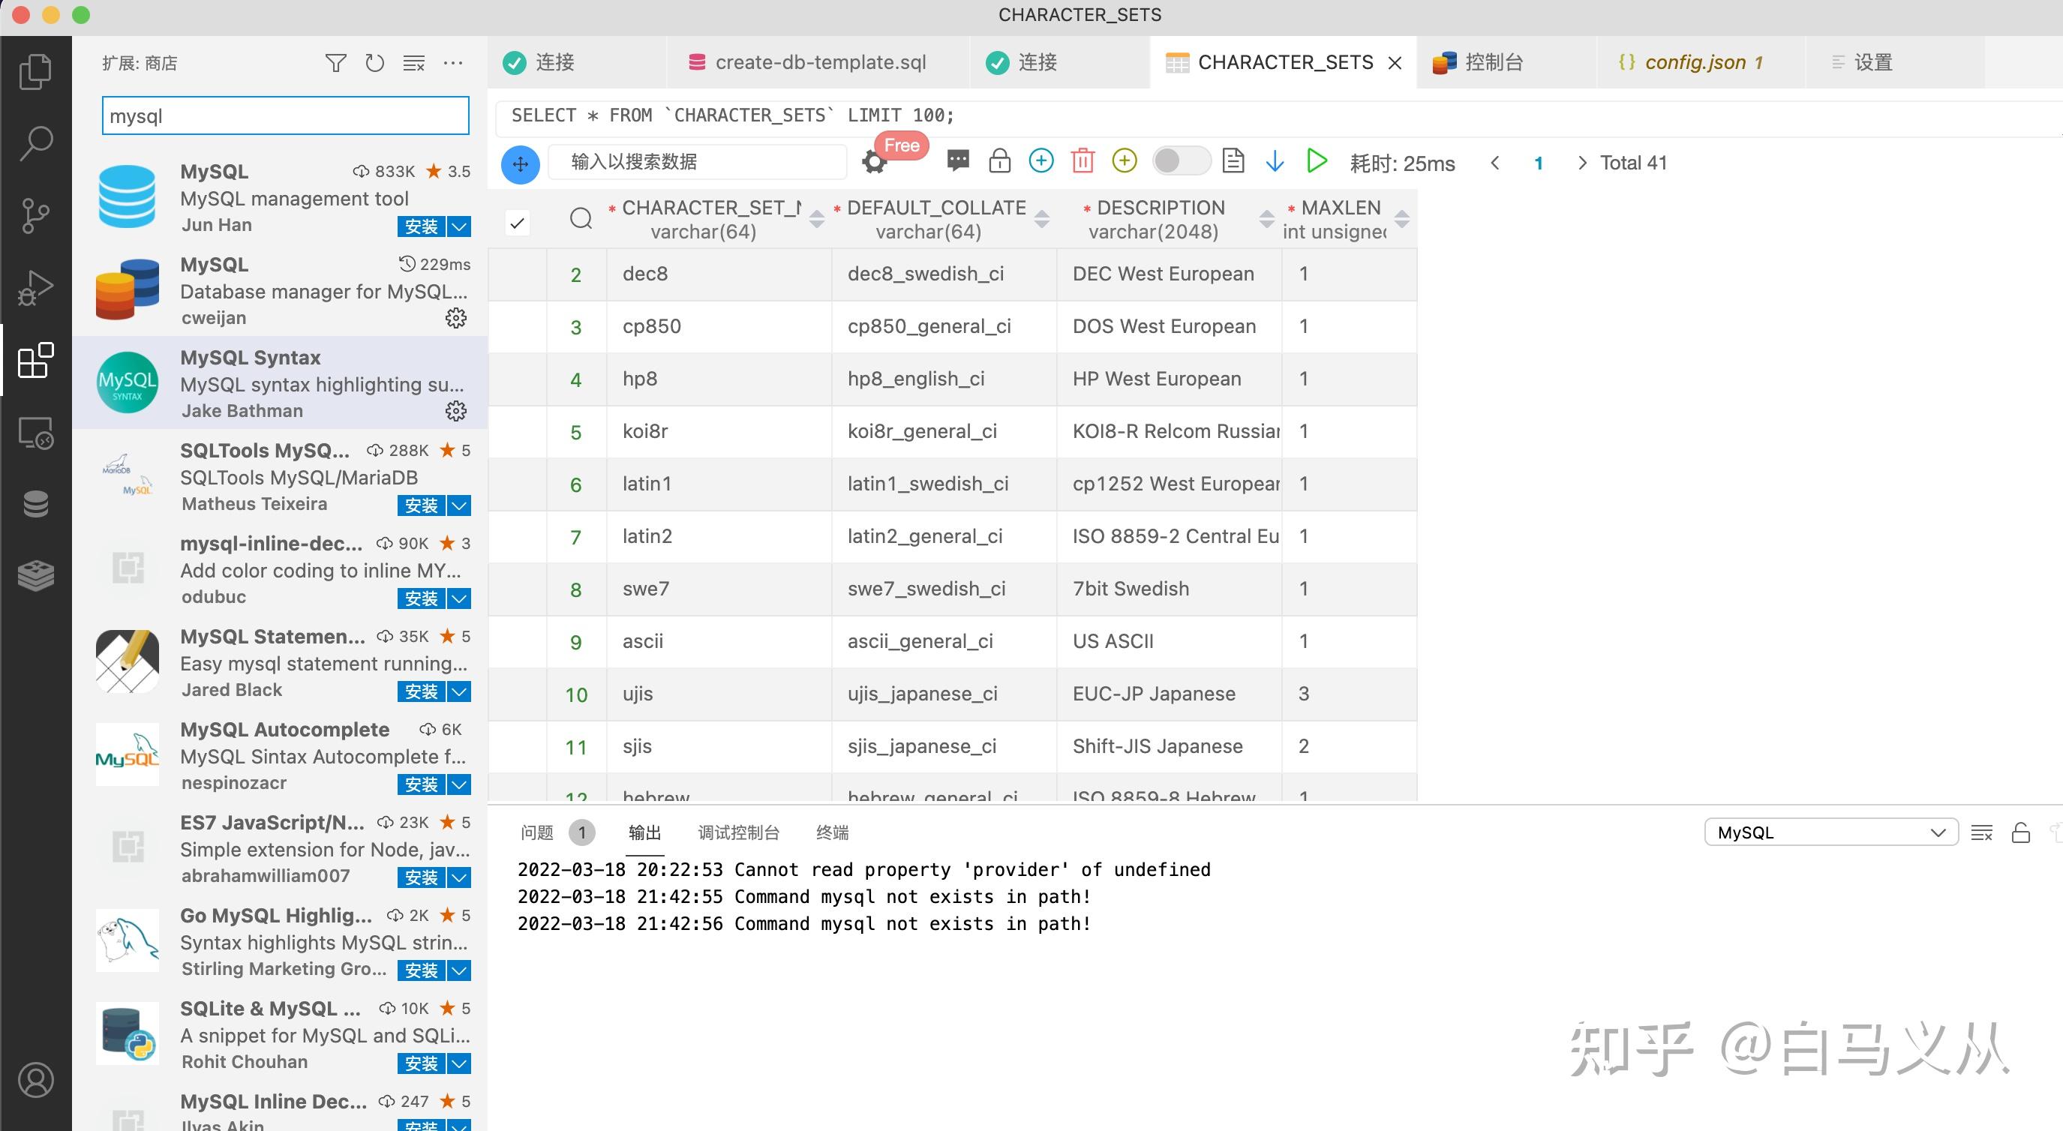
Task: Click the blue down-arrow export icon
Action: pyautogui.click(x=1274, y=161)
